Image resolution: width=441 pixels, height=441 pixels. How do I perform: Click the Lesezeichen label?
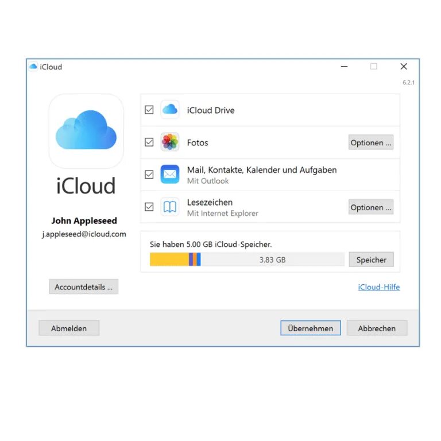210,202
